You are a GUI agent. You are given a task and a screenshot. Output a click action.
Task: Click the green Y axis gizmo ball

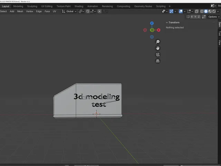pyautogui.click(x=152, y=30)
